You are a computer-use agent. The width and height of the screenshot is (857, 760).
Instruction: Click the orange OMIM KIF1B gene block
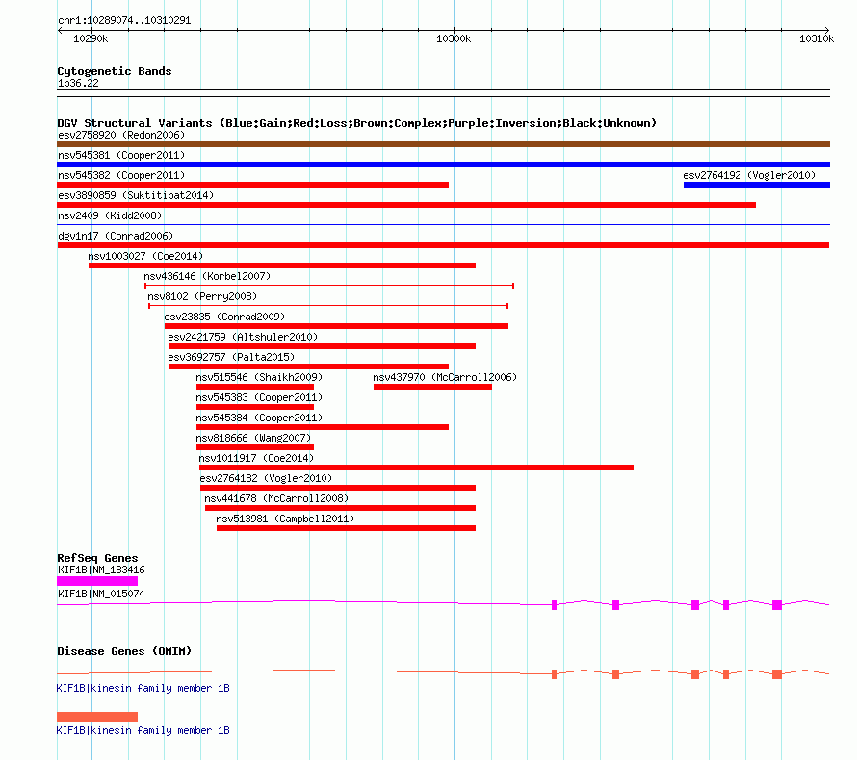97,717
